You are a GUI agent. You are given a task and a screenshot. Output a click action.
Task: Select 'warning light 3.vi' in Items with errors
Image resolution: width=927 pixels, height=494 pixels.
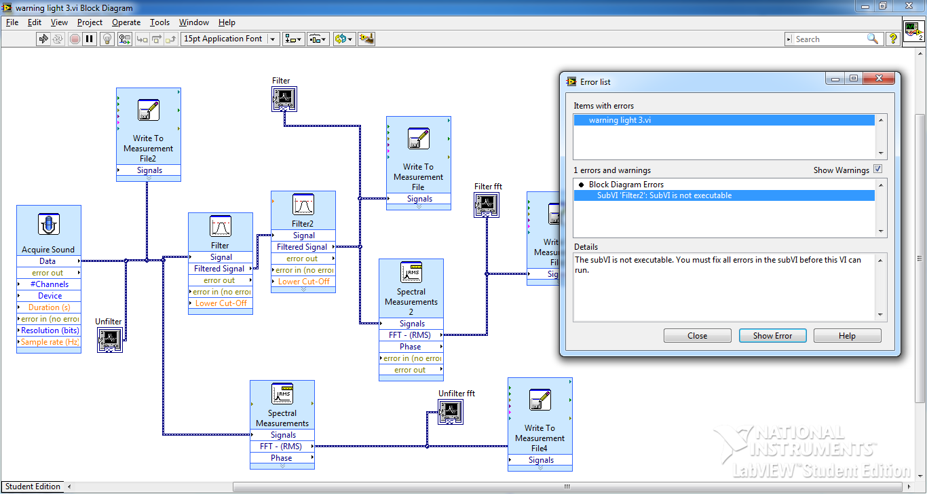point(724,120)
